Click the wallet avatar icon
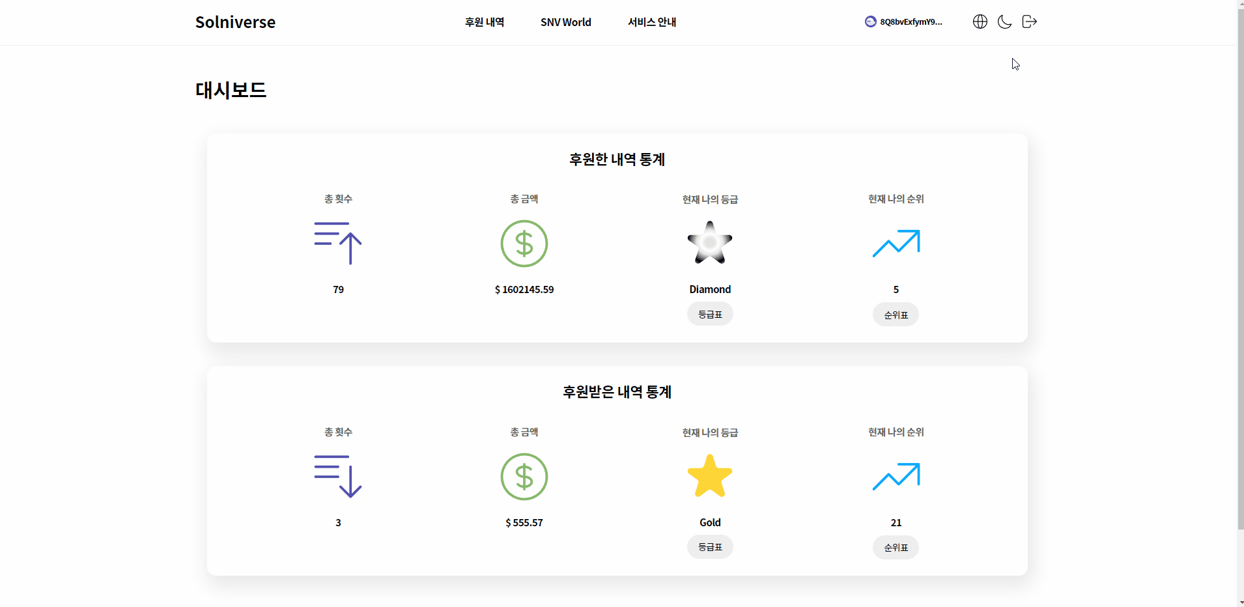 pyautogui.click(x=871, y=21)
